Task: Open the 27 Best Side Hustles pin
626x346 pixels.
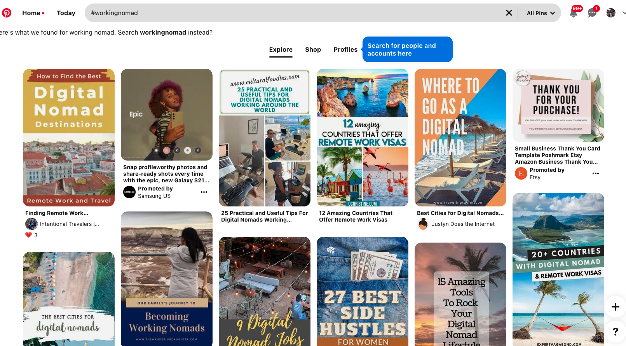Action: [x=363, y=292]
